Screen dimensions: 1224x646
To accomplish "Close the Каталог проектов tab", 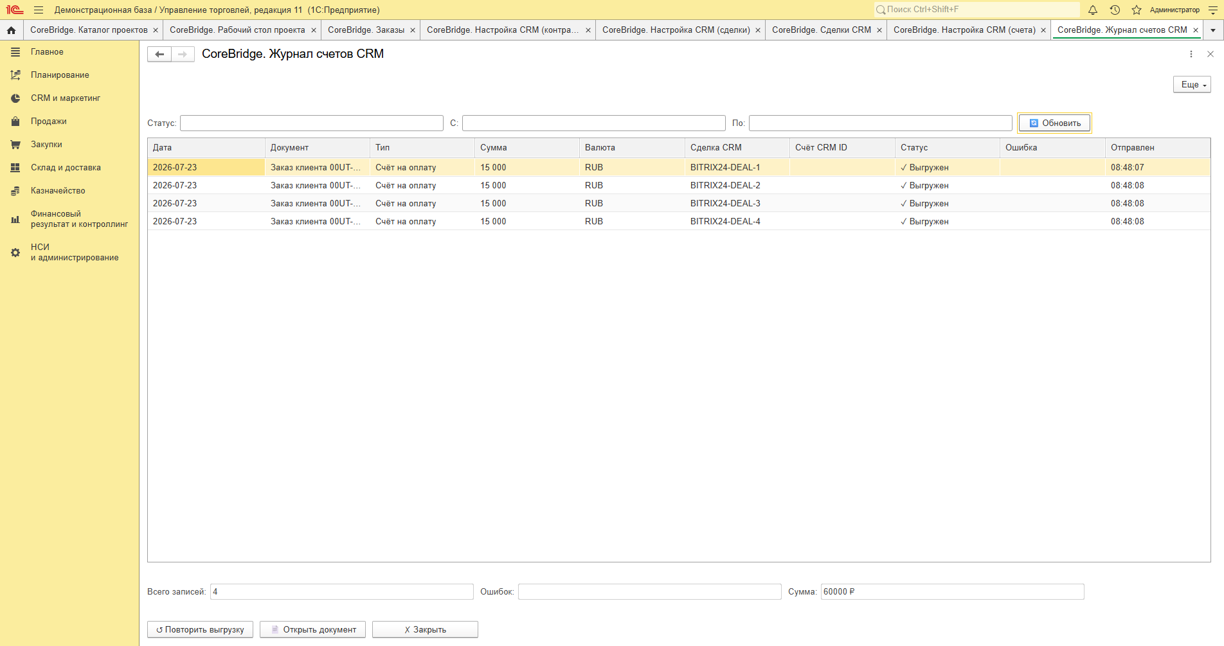I will click(156, 30).
